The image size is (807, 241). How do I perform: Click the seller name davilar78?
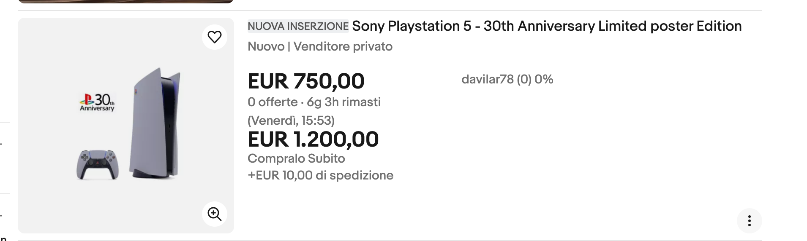point(487,79)
